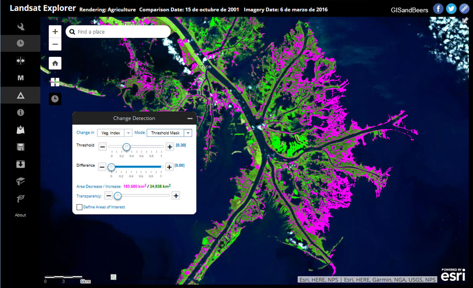Zoom in the map with plus button

pos(55,31)
